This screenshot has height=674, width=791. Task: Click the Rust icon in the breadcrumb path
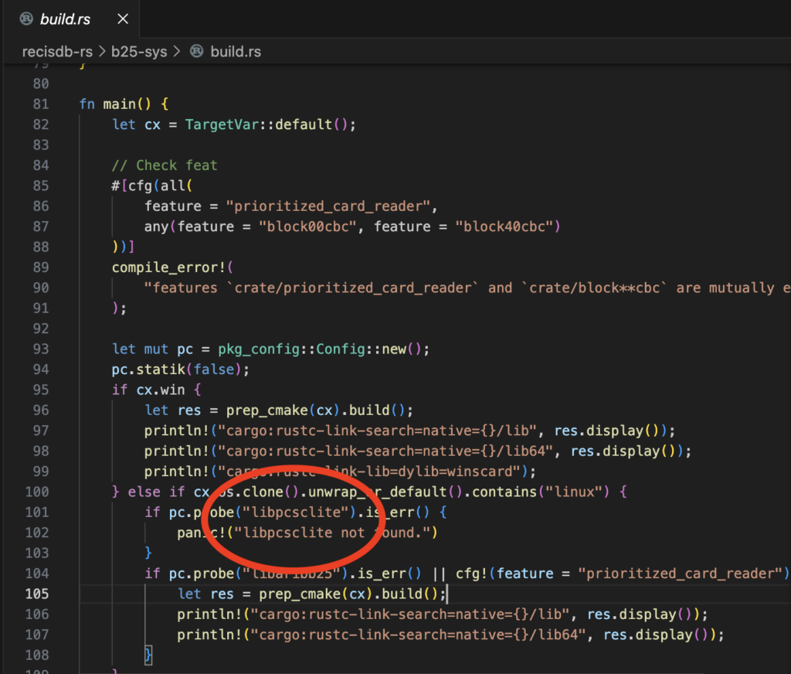point(197,51)
